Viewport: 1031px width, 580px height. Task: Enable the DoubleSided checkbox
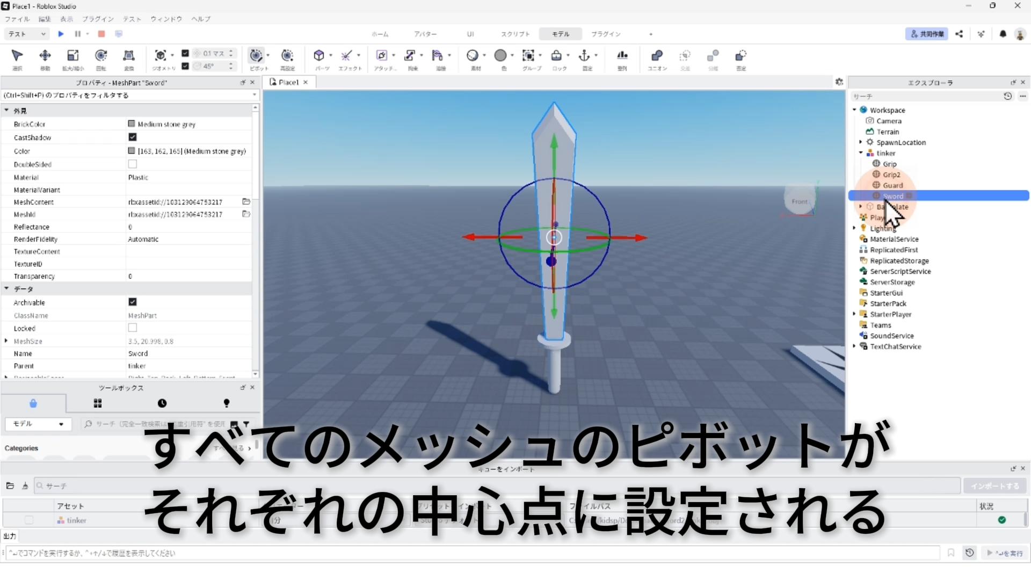[133, 164]
